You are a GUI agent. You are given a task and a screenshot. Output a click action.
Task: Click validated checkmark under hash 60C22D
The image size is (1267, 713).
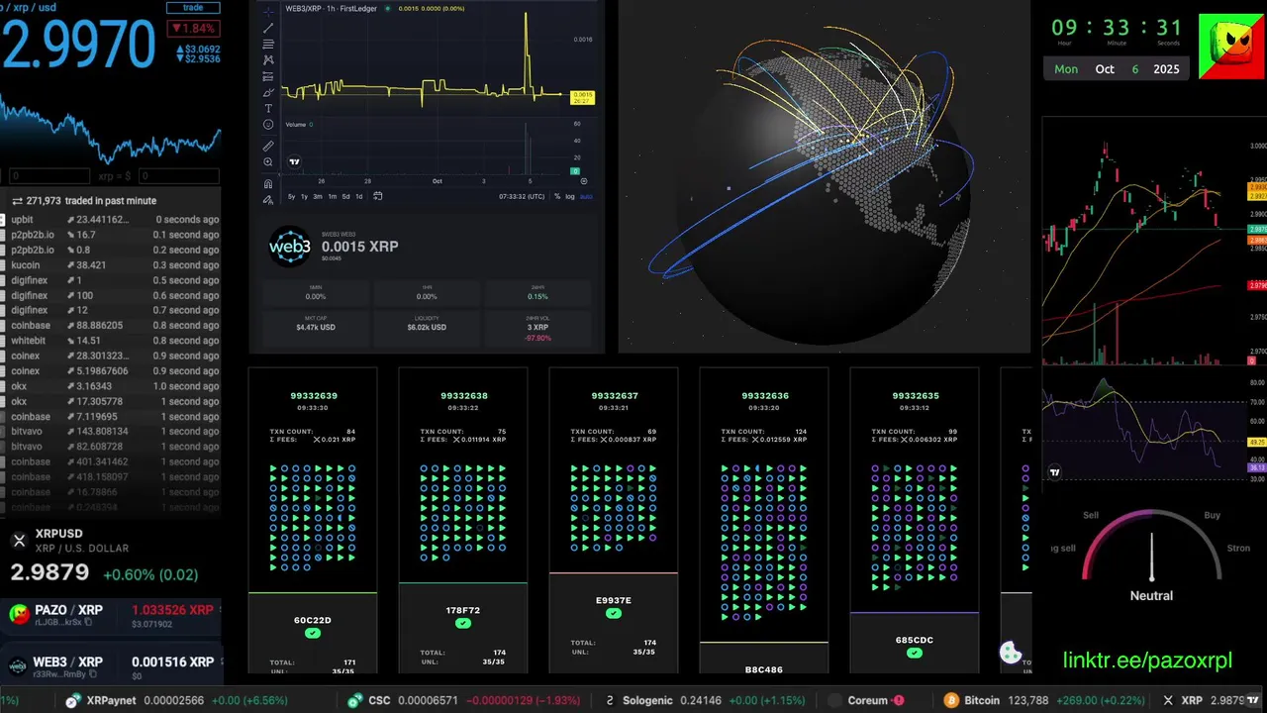pos(312,633)
